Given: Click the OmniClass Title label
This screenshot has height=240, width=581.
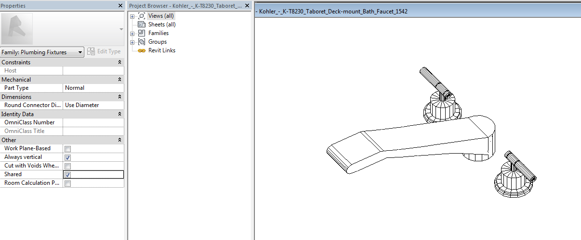Looking at the screenshot, I should 24,131.
